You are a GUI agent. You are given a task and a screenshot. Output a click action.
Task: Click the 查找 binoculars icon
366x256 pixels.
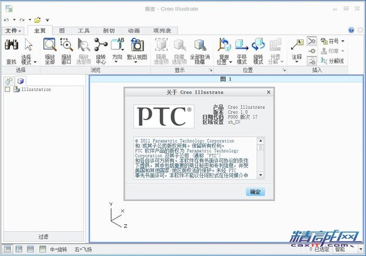(12, 45)
